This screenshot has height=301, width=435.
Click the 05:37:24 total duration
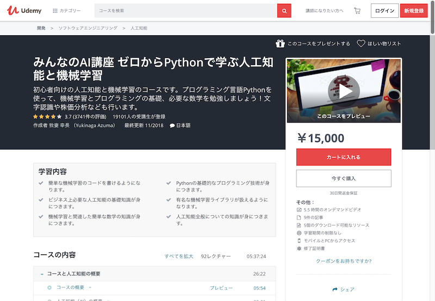(256, 256)
